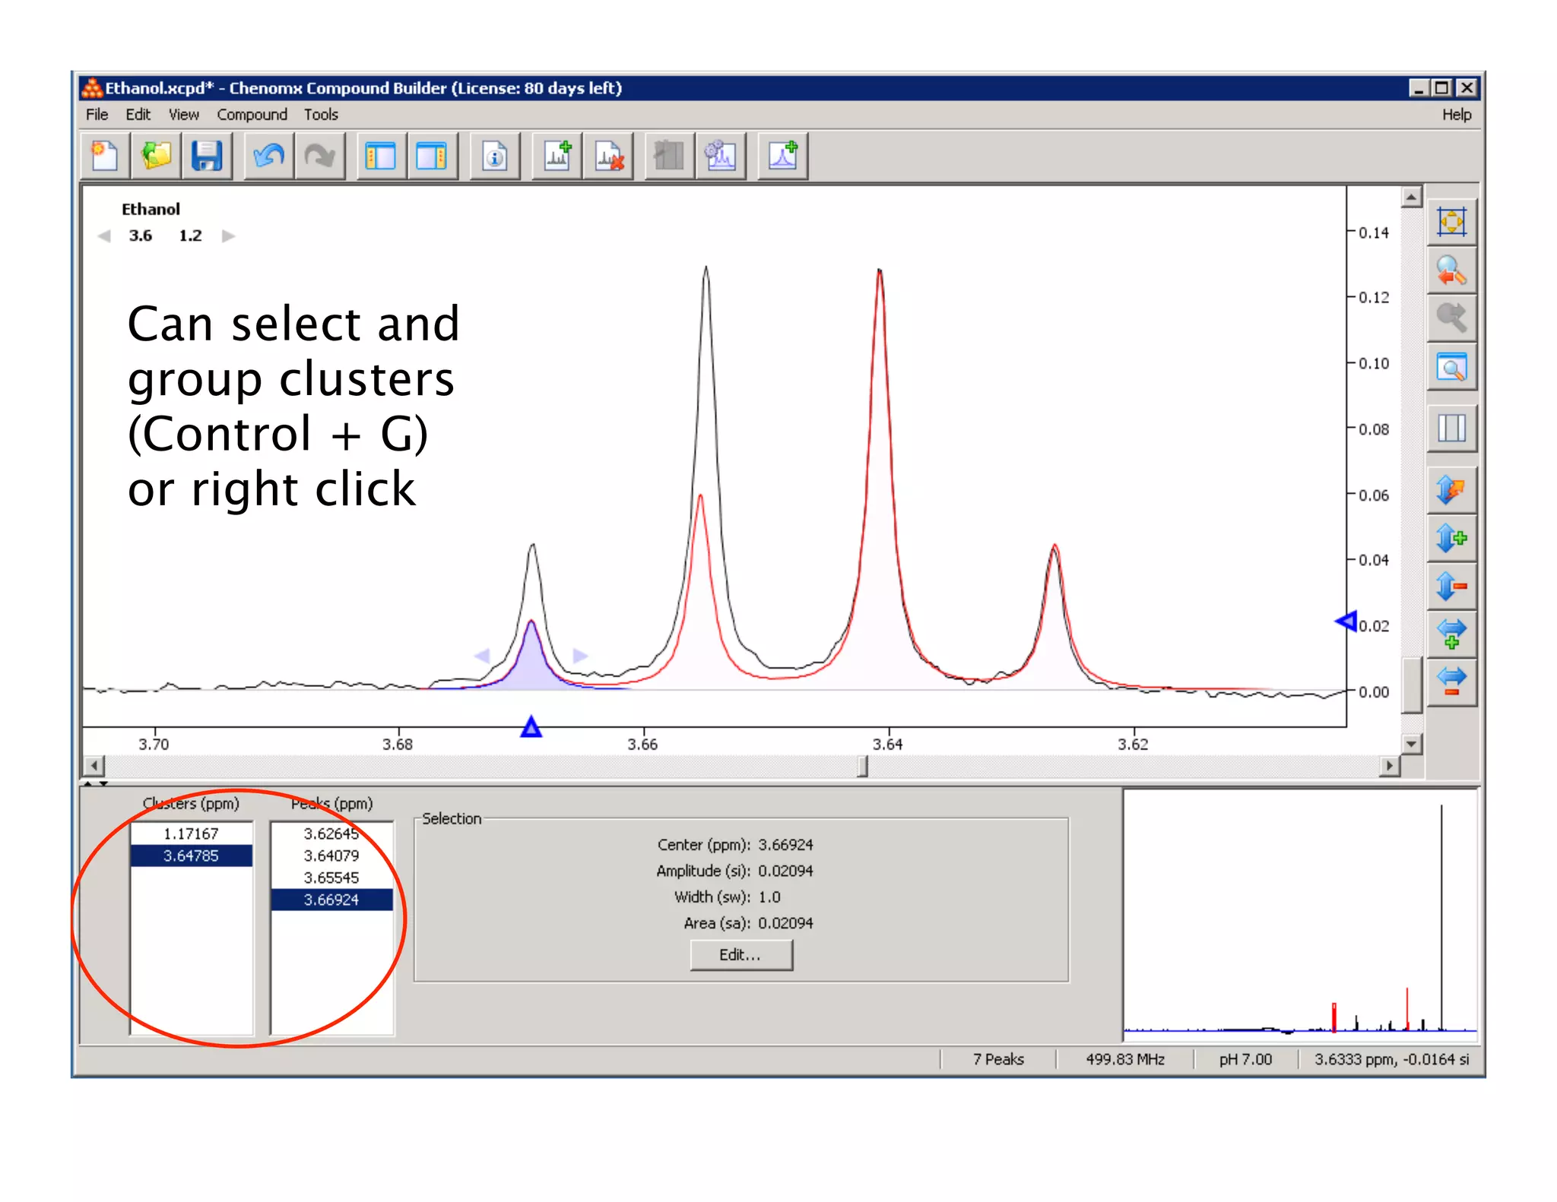The image size is (1557, 1202).
Task: Undo the last action
Action: [268, 157]
